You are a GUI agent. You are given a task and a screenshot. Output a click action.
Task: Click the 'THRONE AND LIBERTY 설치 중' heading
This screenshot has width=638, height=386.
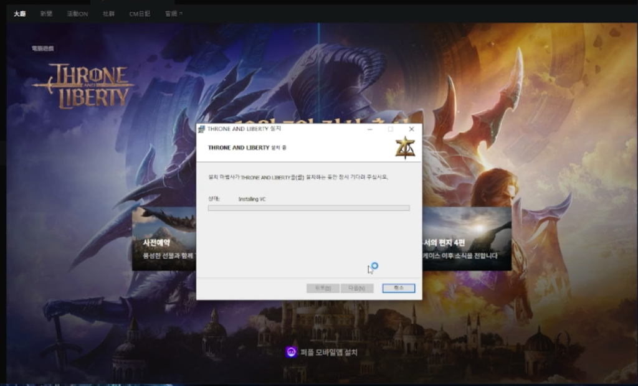[247, 148]
